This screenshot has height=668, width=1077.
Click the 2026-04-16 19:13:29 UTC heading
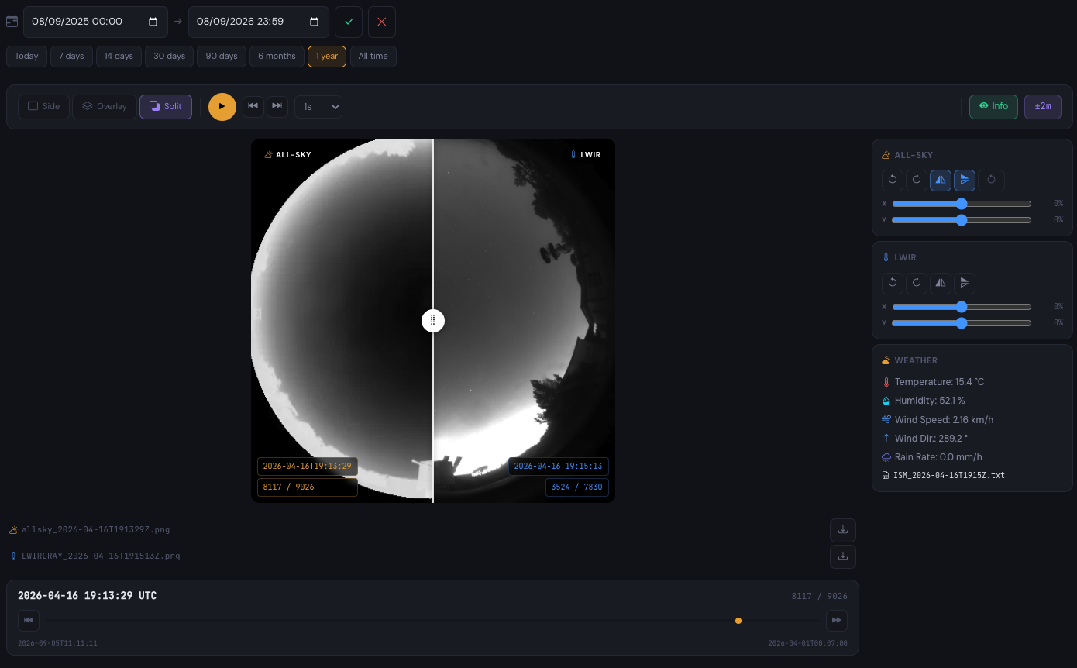[87, 596]
